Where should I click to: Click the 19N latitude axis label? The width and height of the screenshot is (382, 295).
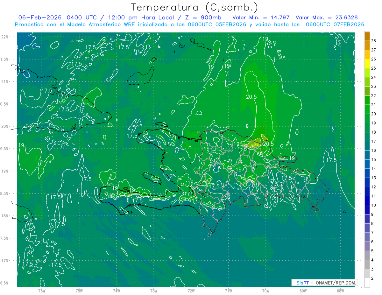[4, 171]
